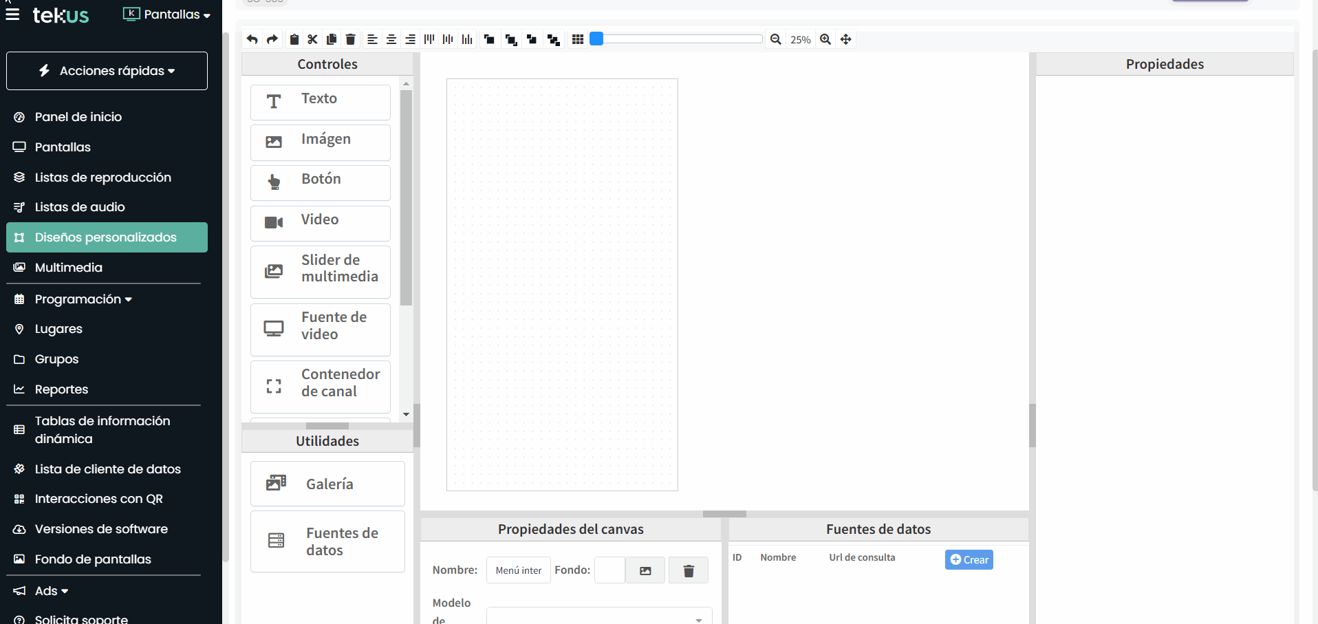Open the Acciones rápidas dropdown
Image resolution: width=1318 pixels, height=624 pixels.
tap(107, 71)
